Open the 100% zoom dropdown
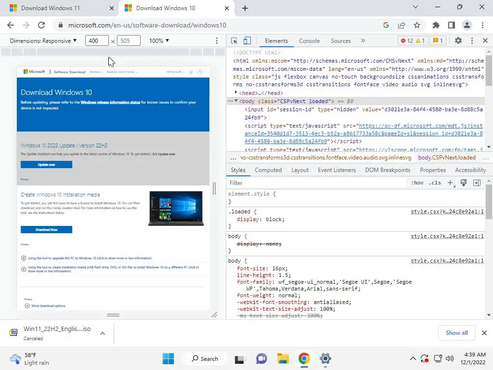 click(159, 40)
